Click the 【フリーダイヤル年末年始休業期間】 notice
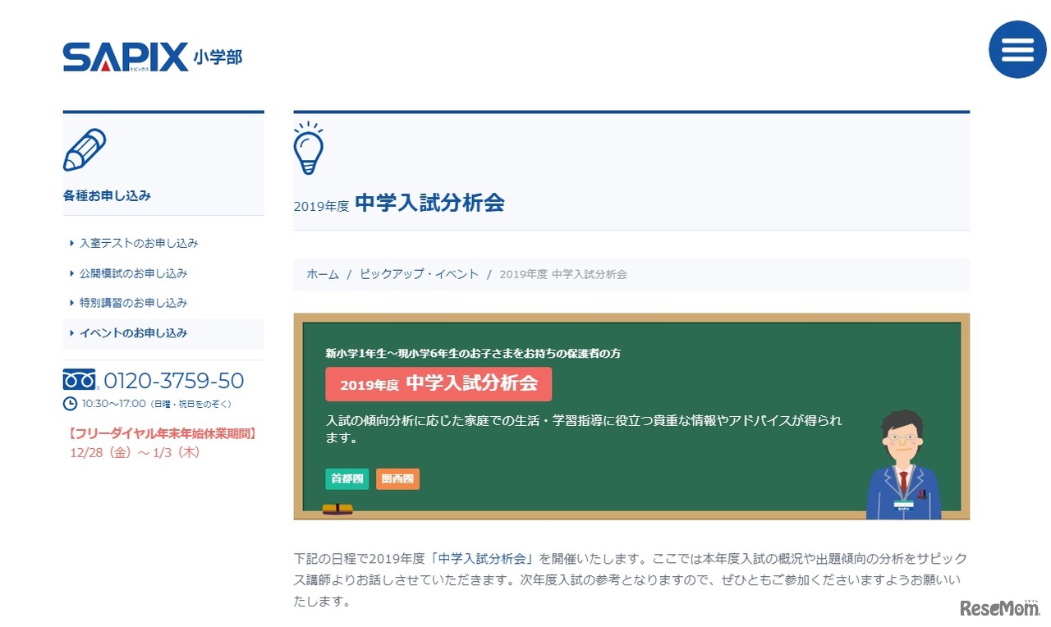The image size is (1051, 627). click(x=161, y=433)
